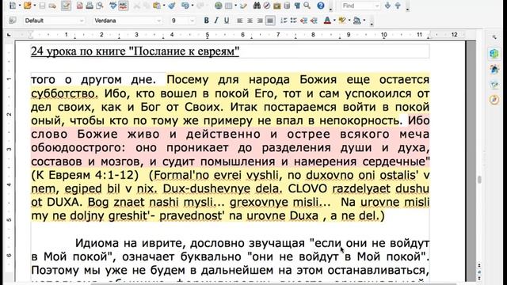Align text right
The width and height of the screenshot is (507, 285).
click(x=260, y=21)
